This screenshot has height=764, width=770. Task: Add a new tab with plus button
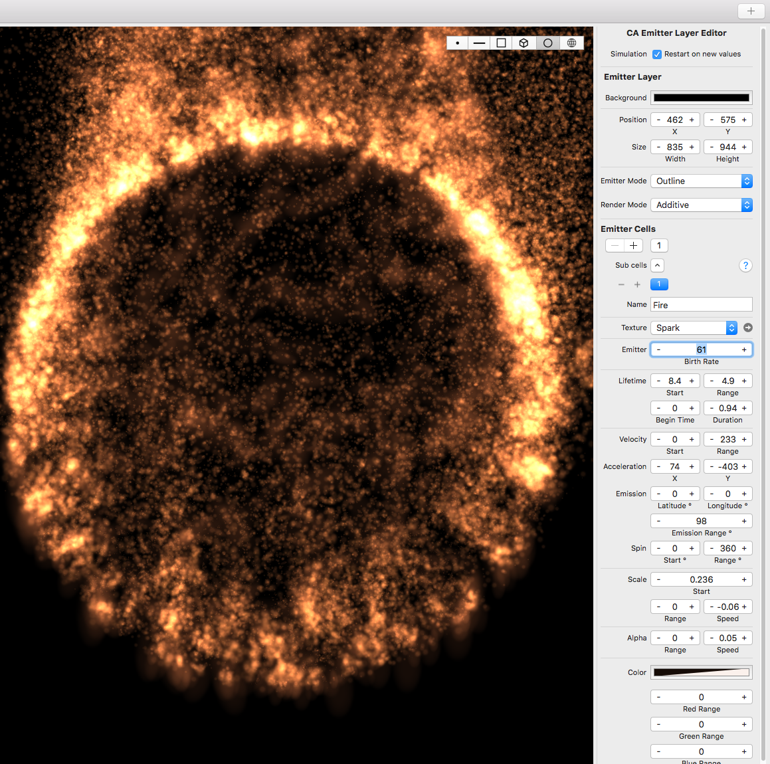751,11
